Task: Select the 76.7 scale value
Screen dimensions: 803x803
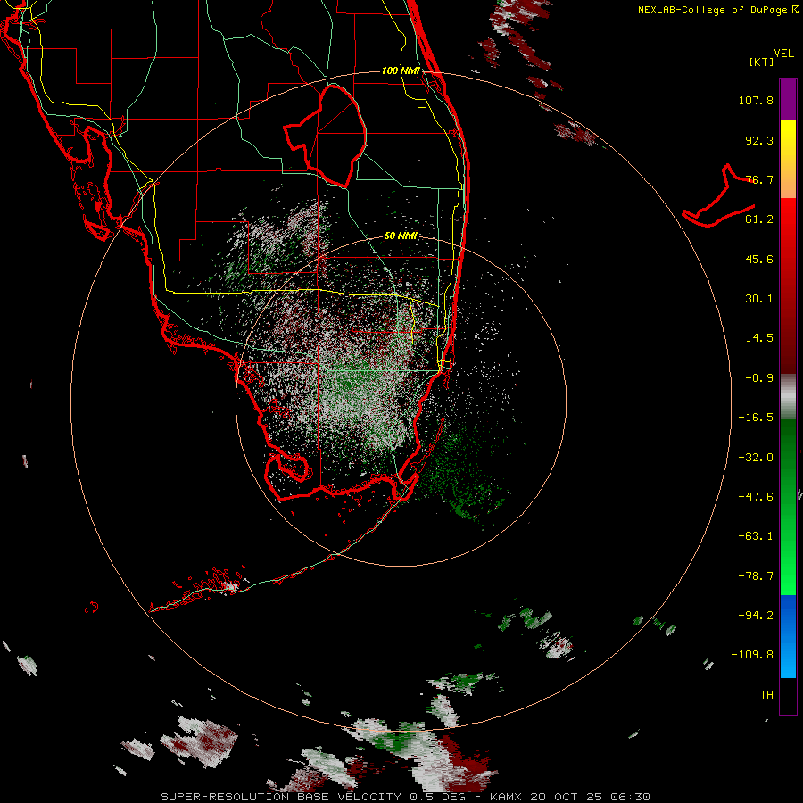Action: (x=759, y=179)
